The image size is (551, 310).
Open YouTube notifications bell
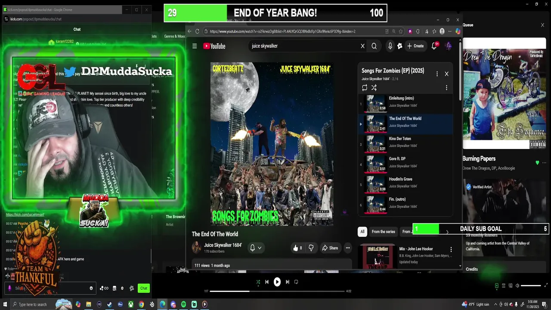(434, 46)
